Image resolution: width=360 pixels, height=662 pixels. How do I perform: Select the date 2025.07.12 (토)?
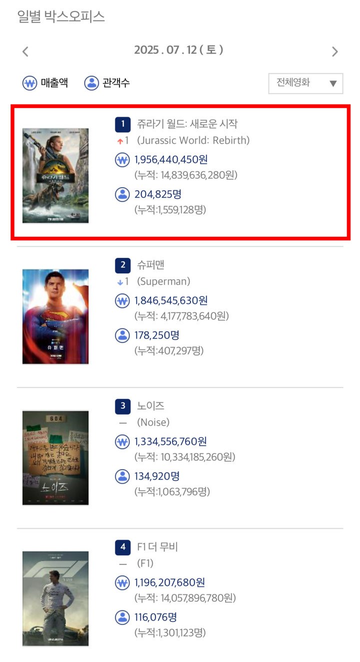coord(178,50)
